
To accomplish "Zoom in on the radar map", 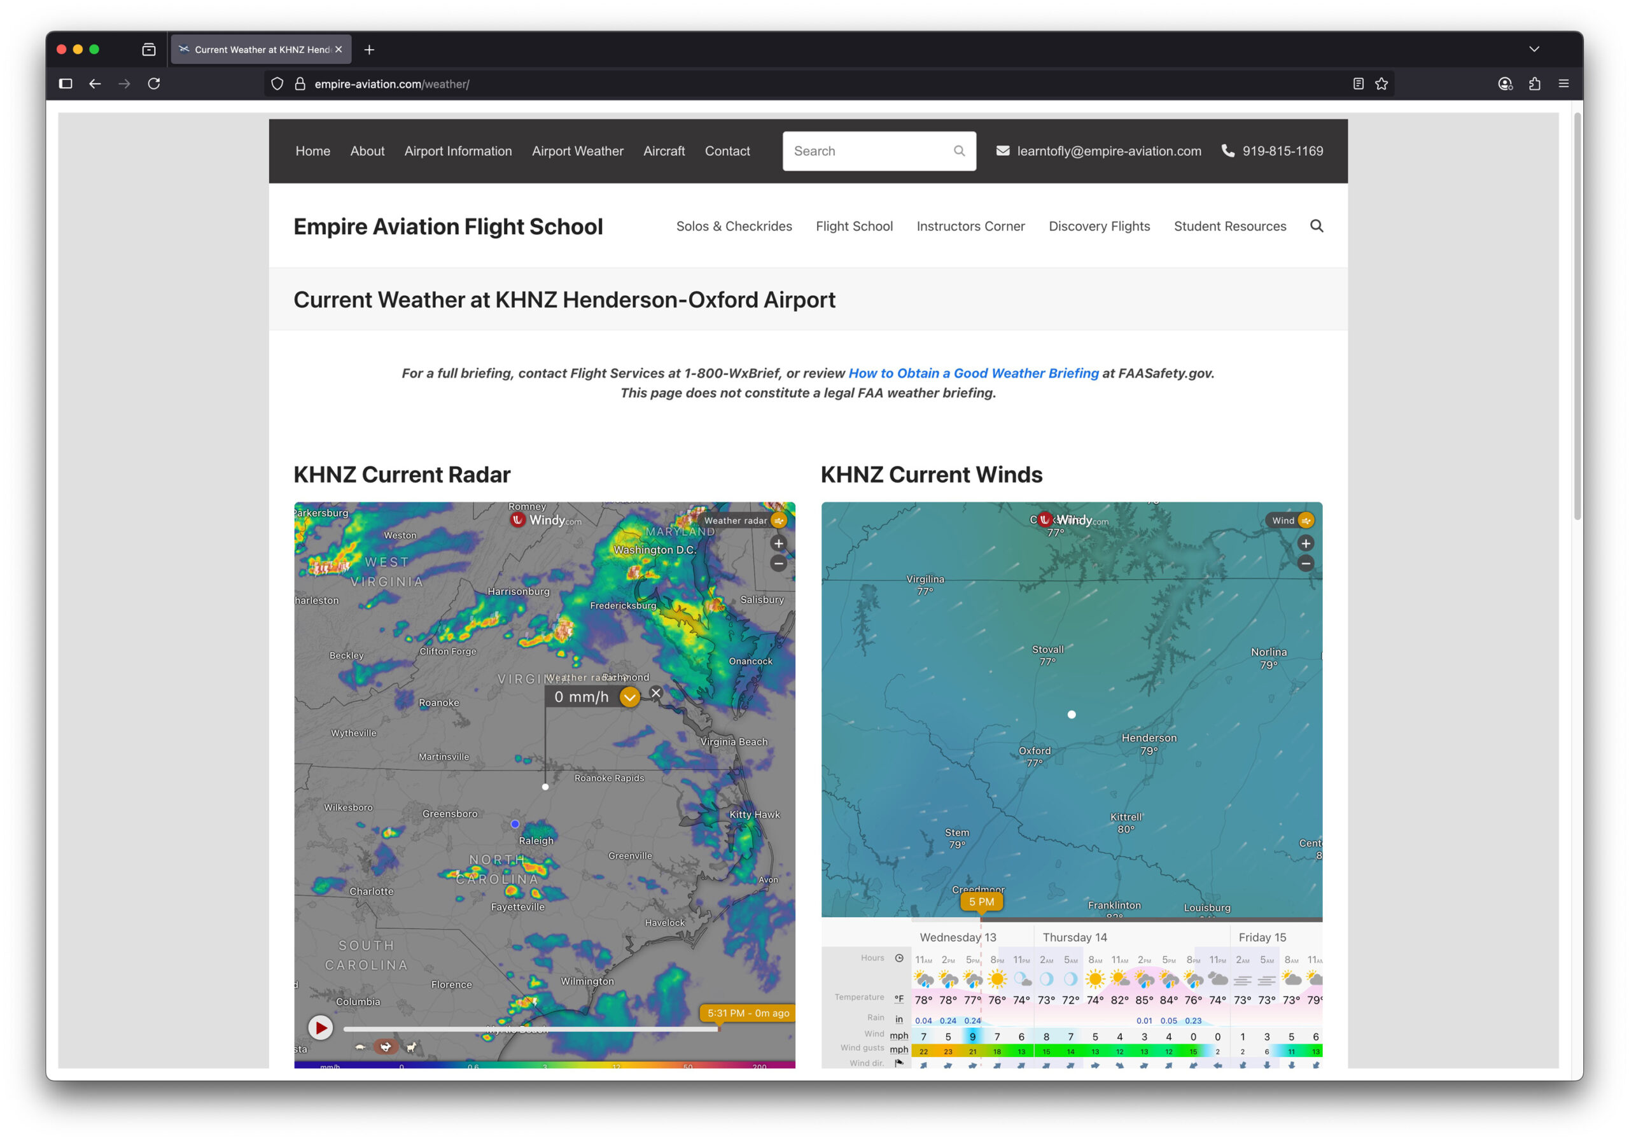I will [x=778, y=543].
